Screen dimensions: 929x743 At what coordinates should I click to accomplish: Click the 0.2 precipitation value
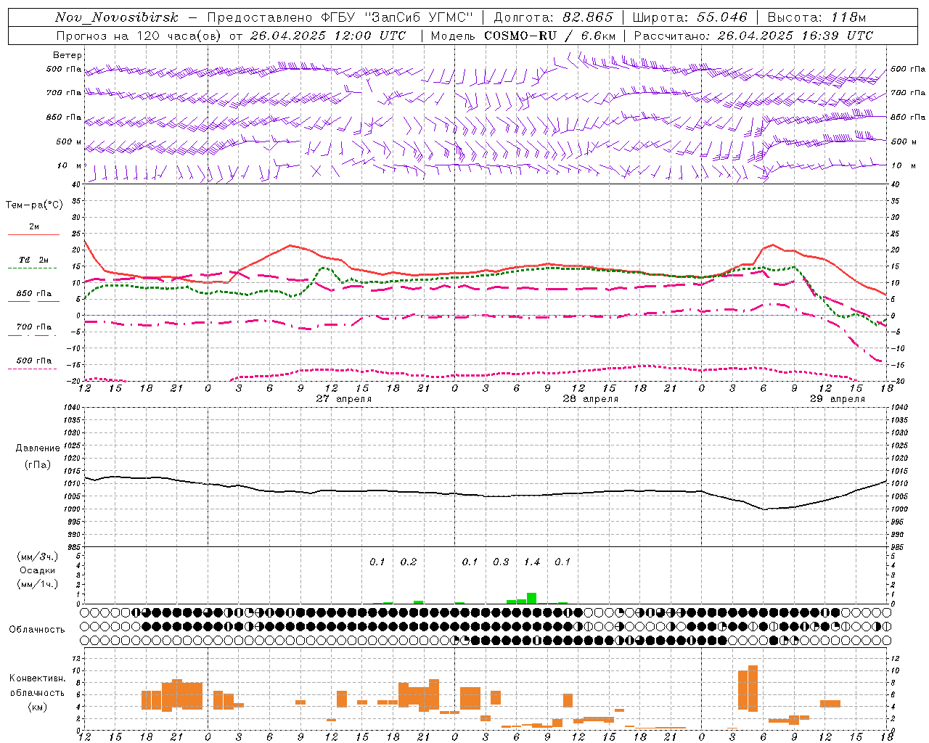click(x=409, y=562)
